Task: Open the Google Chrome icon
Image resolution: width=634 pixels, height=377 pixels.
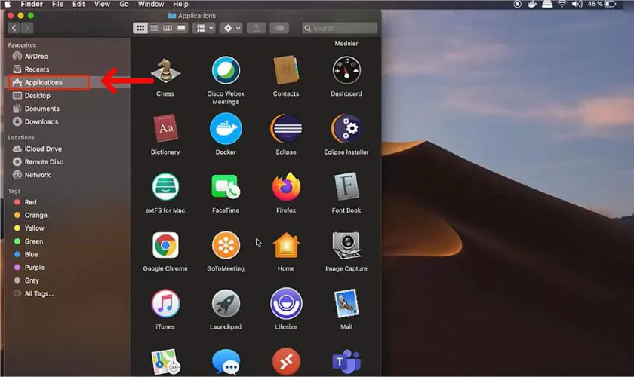Action: [165, 245]
